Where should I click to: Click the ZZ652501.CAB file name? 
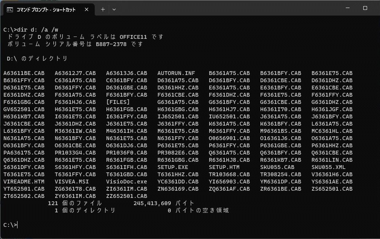tap(127, 196)
